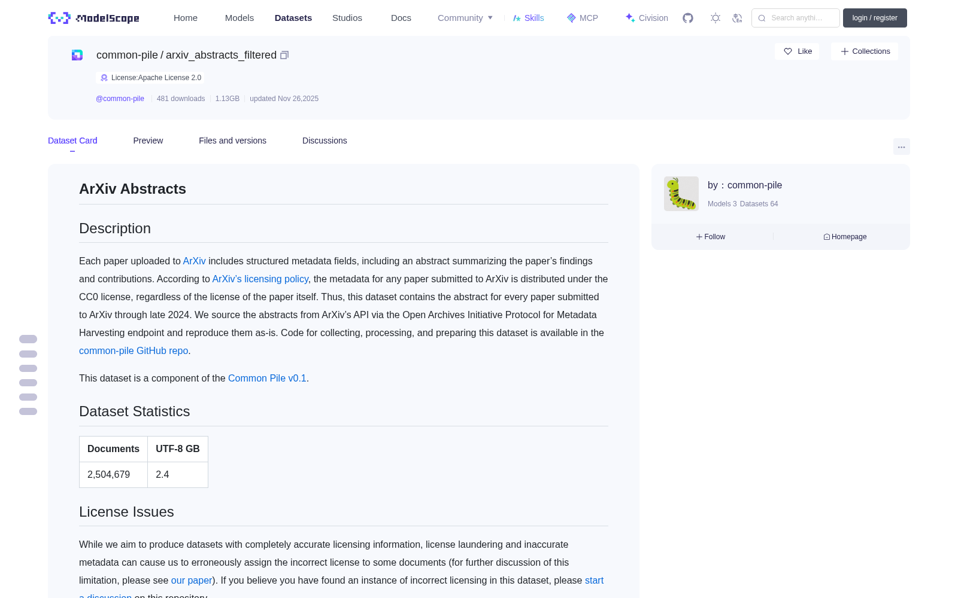Copy the dataset name with copy icon
The height and width of the screenshot is (598, 958).
pyautogui.click(x=284, y=55)
